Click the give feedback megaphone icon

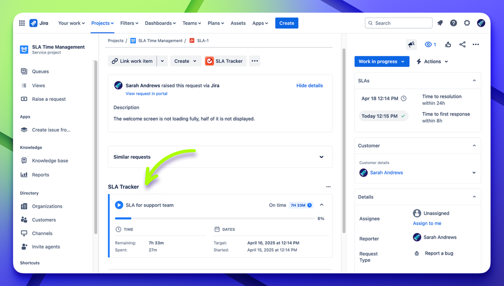(x=412, y=44)
